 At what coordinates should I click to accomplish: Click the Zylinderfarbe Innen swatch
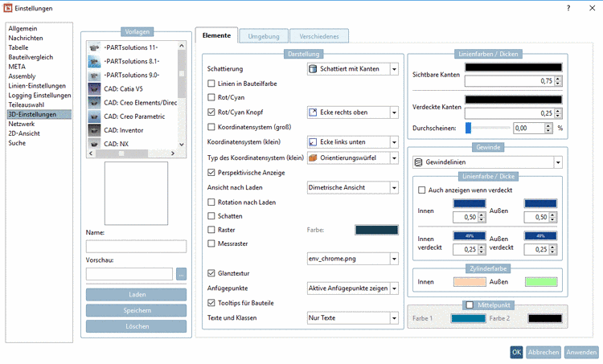tap(470, 282)
